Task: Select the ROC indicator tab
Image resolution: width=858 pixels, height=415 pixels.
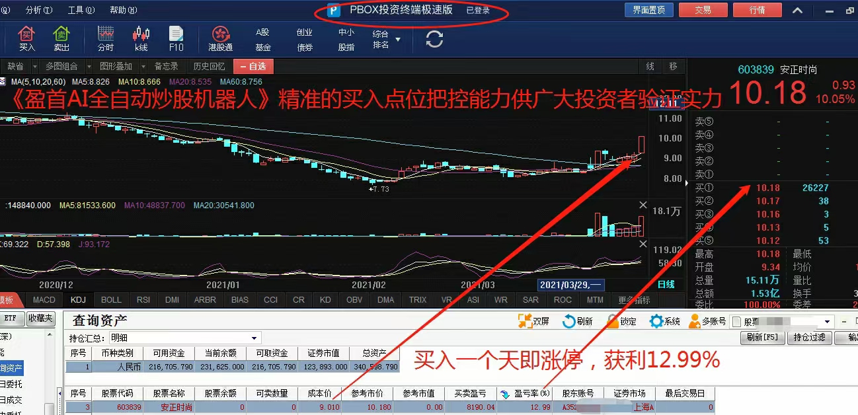Action: click(563, 300)
